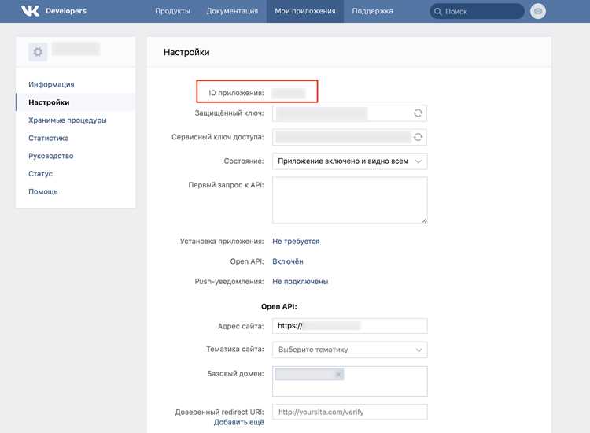Remove the Базовый домен tag using x

click(x=338, y=374)
